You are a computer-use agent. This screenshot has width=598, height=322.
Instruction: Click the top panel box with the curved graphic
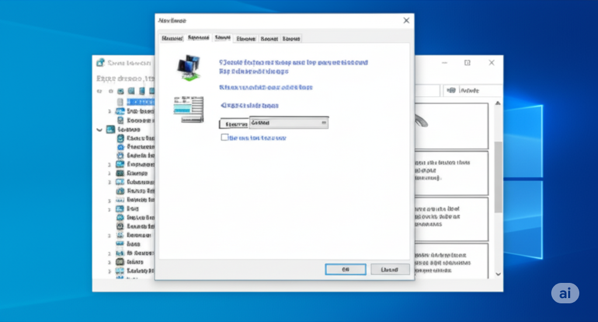[451, 126]
